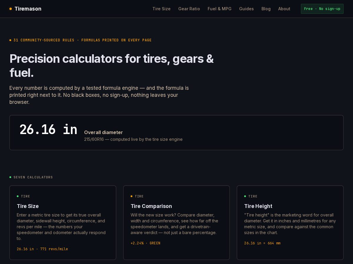Click the hero paragraph about the formula engine
The image size is (353, 264).
pyautogui.click(x=99, y=95)
